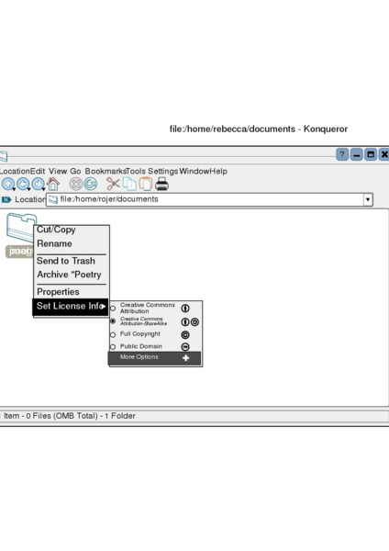The height and width of the screenshot is (551, 389).
Task: Open the View menu
Action: 58,171
